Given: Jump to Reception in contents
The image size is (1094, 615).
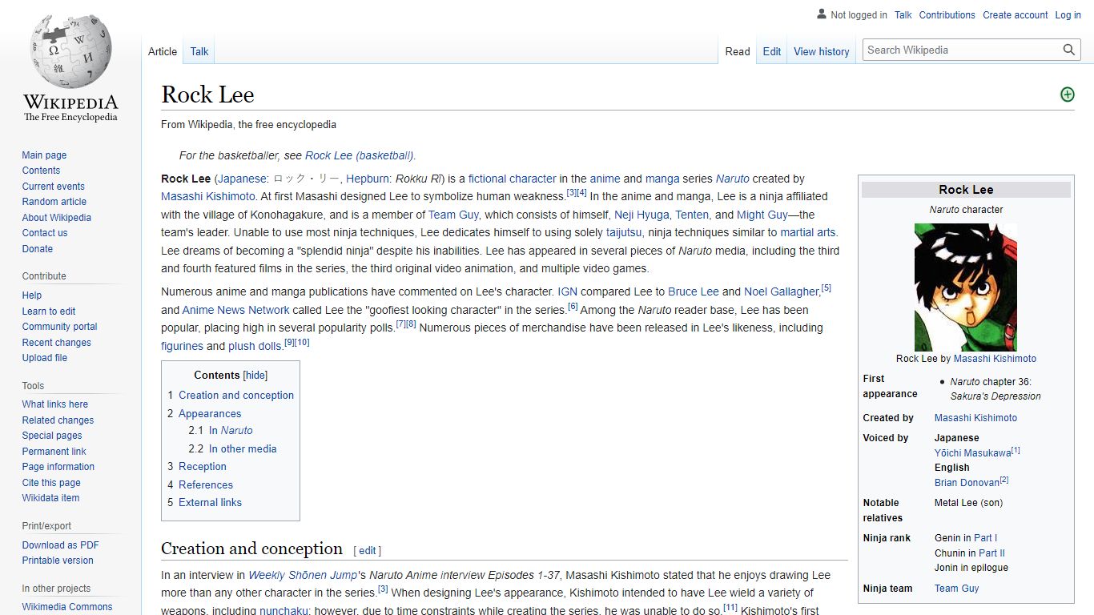Looking at the screenshot, I should click(197, 466).
